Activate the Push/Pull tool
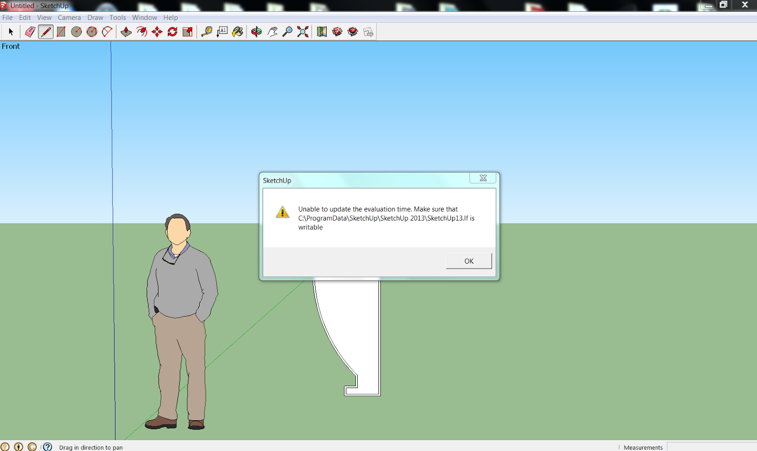Image resolution: width=757 pixels, height=451 pixels. (x=126, y=32)
